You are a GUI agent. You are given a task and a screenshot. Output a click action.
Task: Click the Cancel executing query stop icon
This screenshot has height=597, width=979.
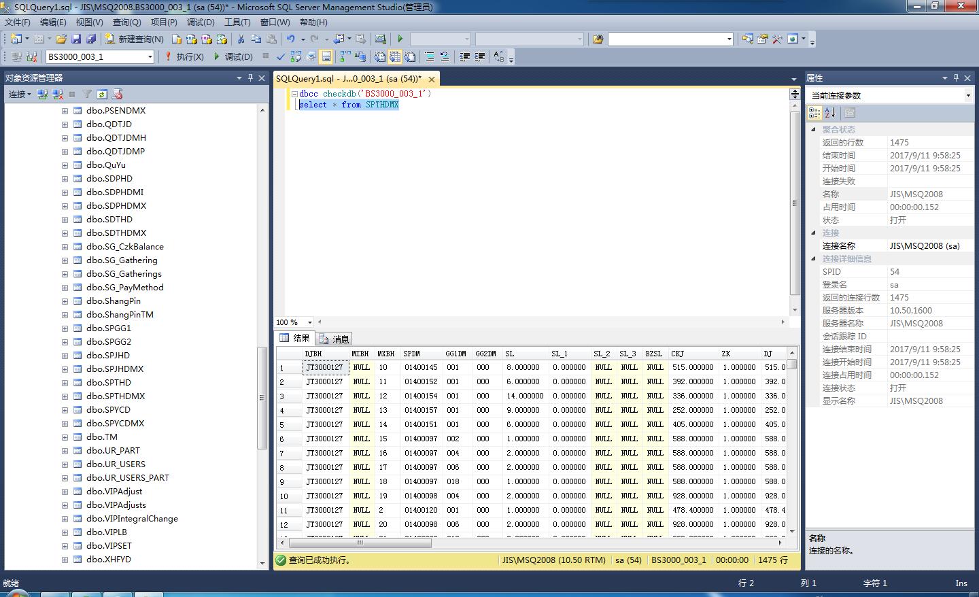266,56
